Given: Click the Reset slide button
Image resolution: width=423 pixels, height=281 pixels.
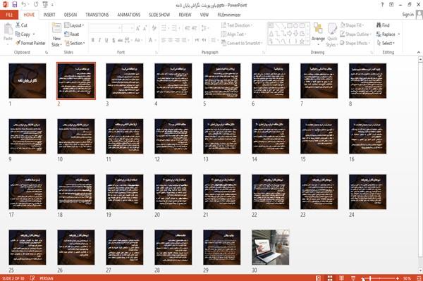Looking at the screenshot, I should point(72,35).
